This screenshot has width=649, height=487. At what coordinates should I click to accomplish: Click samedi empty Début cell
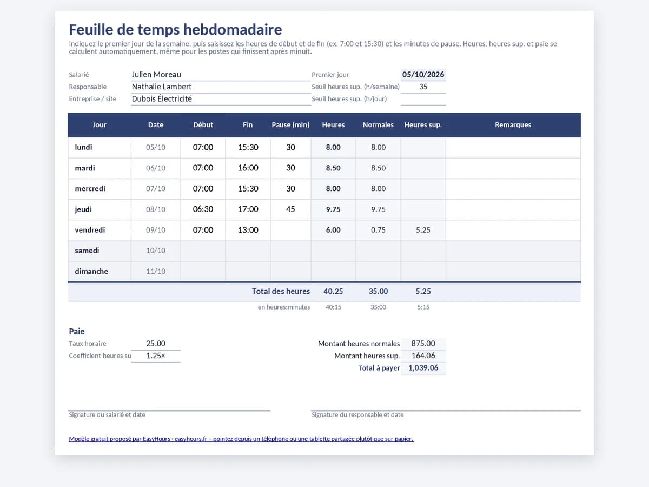(x=203, y=251)
